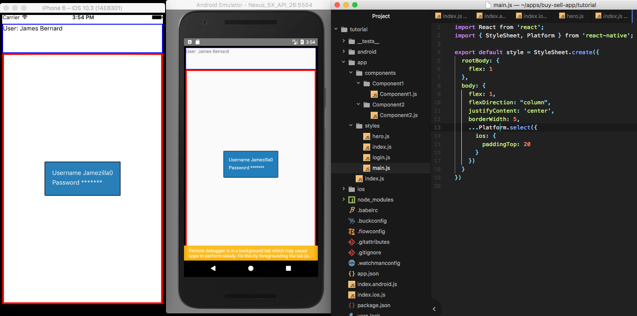Viewport: 637px width, 316px height.
Task: Click the LTE signal icon in Android status bar
Action: coord(295,42)
